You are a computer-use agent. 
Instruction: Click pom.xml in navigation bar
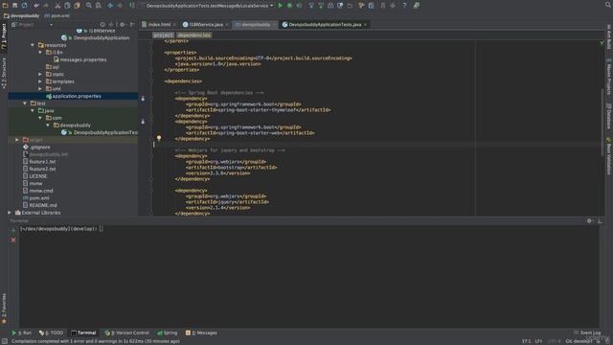[x=57, y=15]
